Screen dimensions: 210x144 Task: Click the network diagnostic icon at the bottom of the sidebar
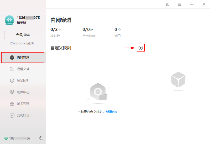click(41, 138)
